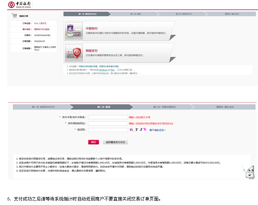The image size is (258, 205).
Task: Click order description 银联电子-天津市人才考评中心1
Action: point(45,48)
